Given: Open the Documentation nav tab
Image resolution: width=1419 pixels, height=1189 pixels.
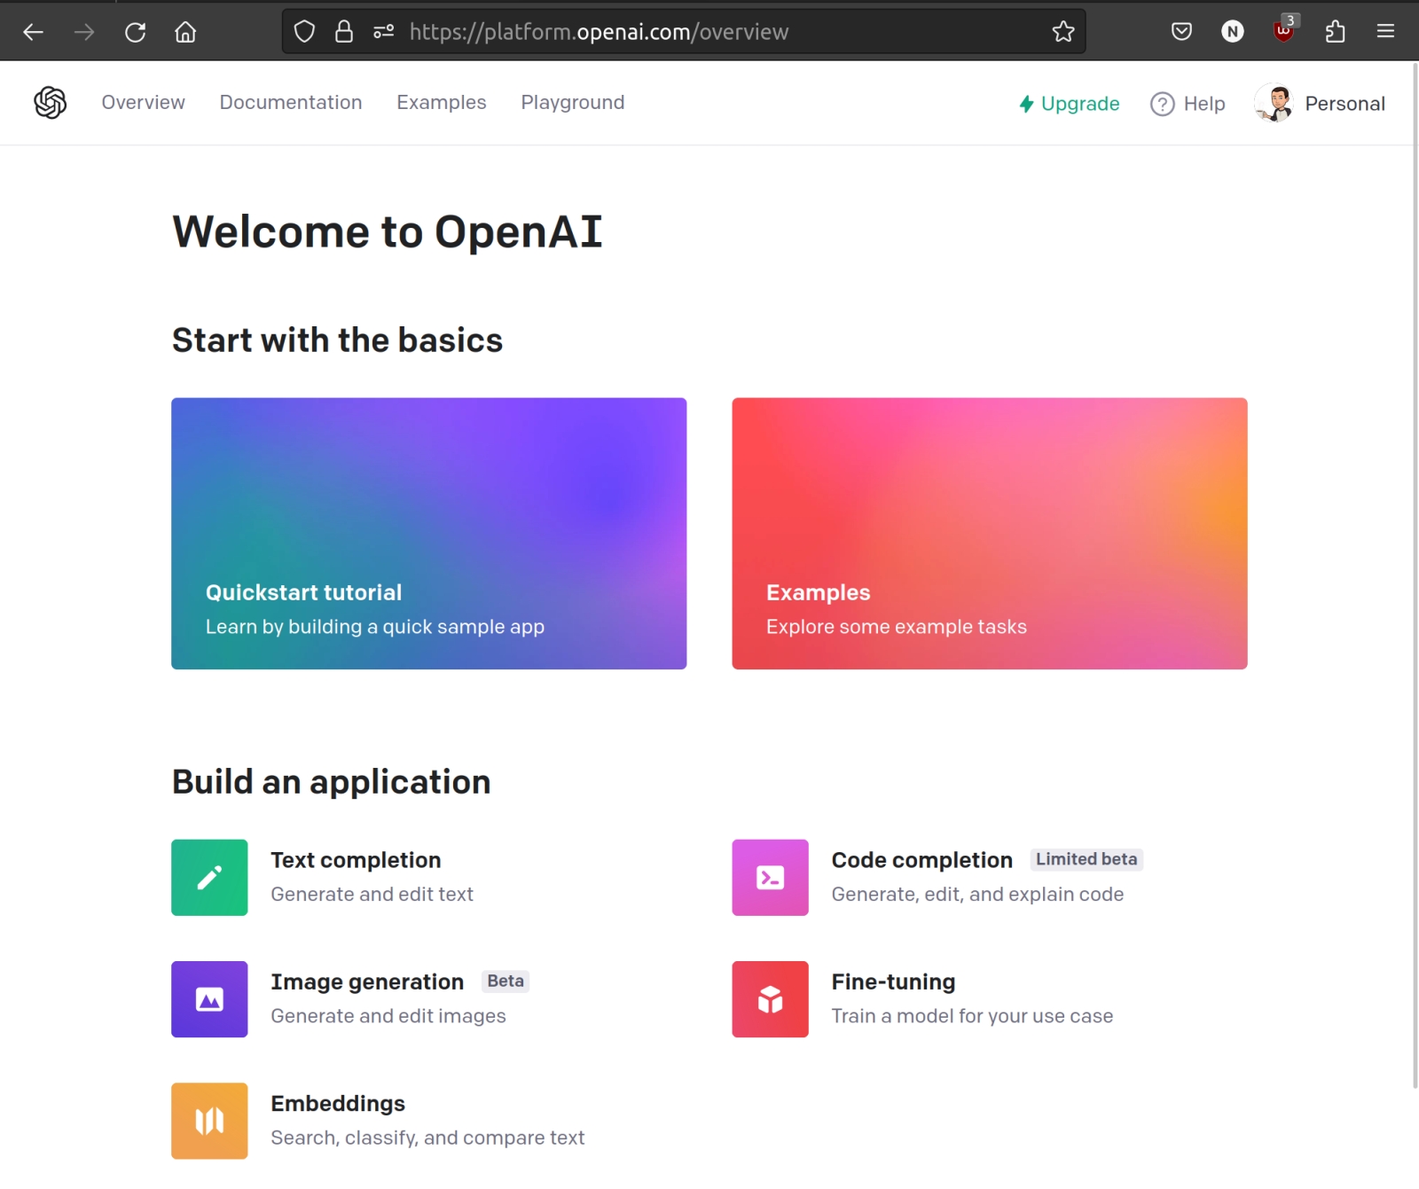Looking at the screenshot, I should tap(291, 102).
